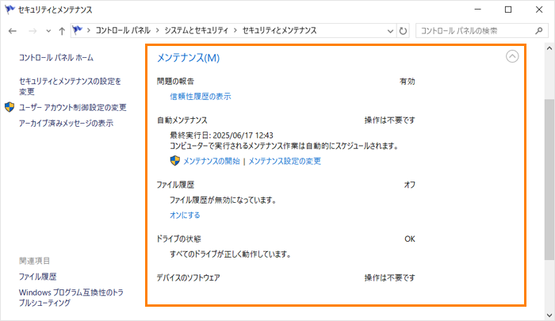555x321 pixels.
Task: Click the scrollbar up arrow
Action: (549, 48)
